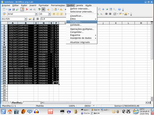Open the Ferramentas menu

pyautogui.click(x=58, y=5)
